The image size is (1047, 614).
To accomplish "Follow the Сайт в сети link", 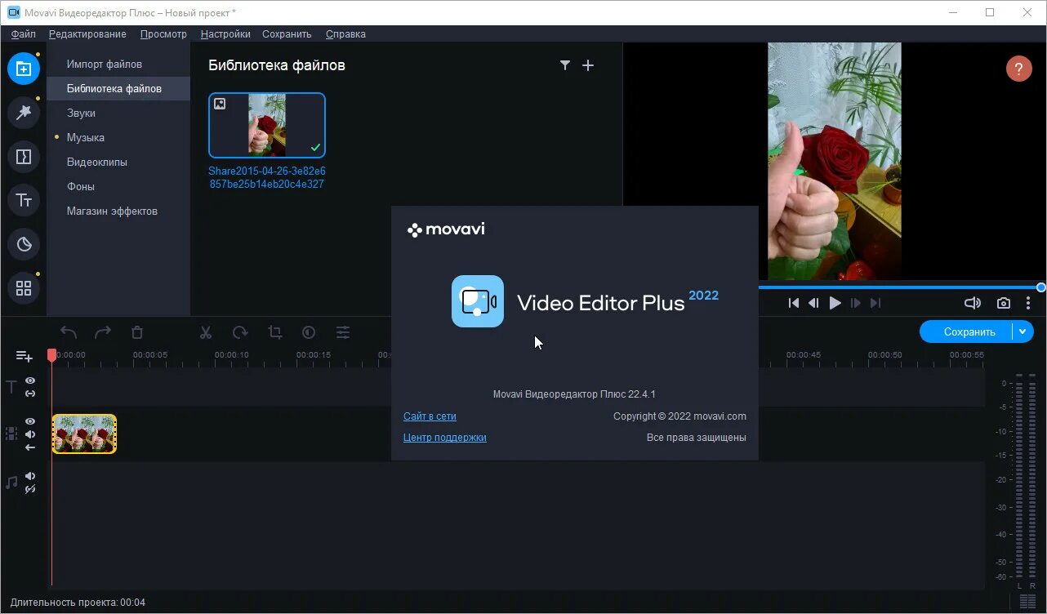I will (430, 416).
